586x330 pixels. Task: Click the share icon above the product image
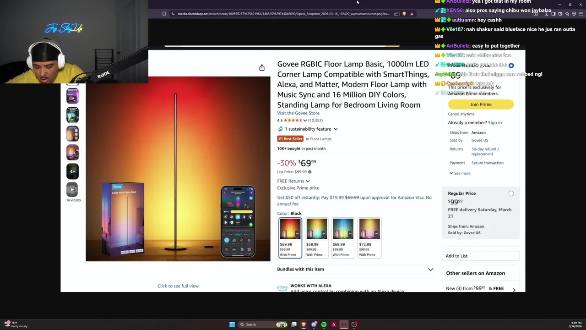[262, 68]
